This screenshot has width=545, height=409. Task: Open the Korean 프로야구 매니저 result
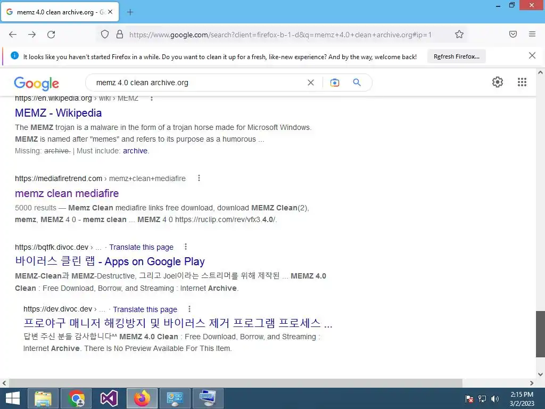(x=178, y=323)
